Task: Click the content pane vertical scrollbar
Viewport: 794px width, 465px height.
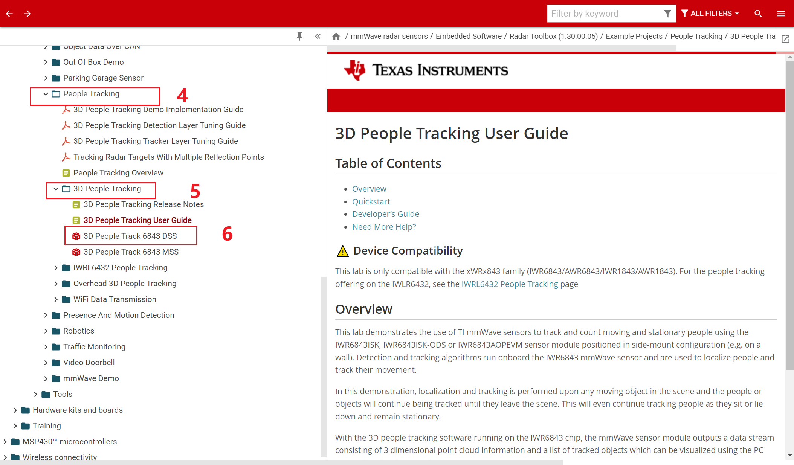Action: point(789,215)
